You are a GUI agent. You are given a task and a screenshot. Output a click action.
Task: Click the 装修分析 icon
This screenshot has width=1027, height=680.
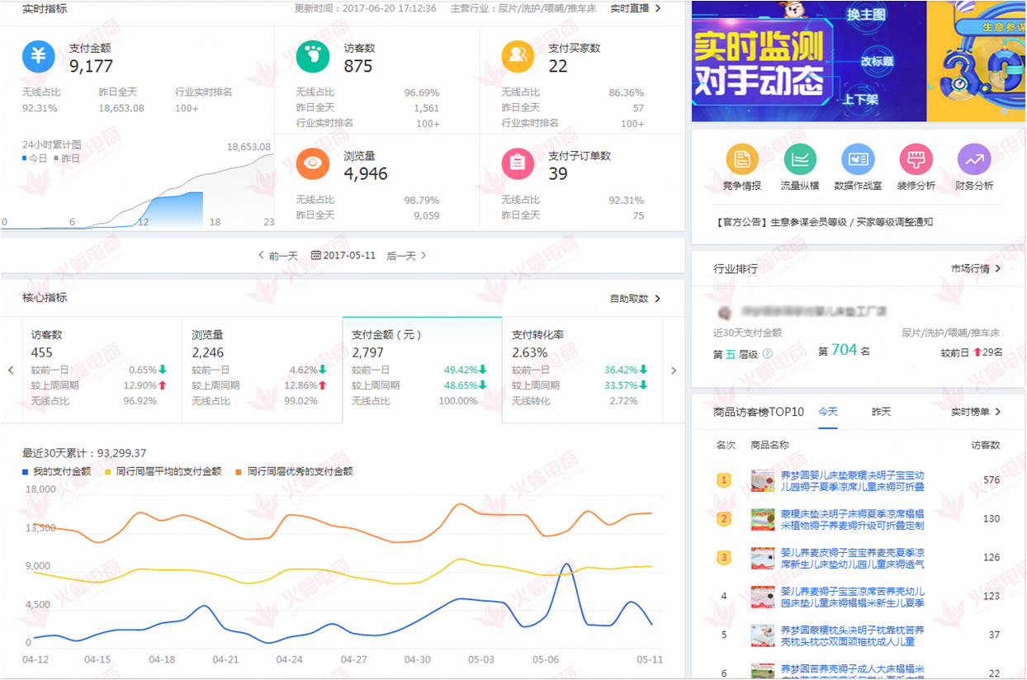916,159
